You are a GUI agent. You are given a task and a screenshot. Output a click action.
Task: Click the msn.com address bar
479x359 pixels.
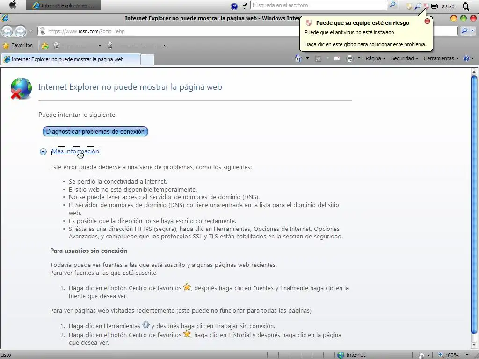pos(171,31)
